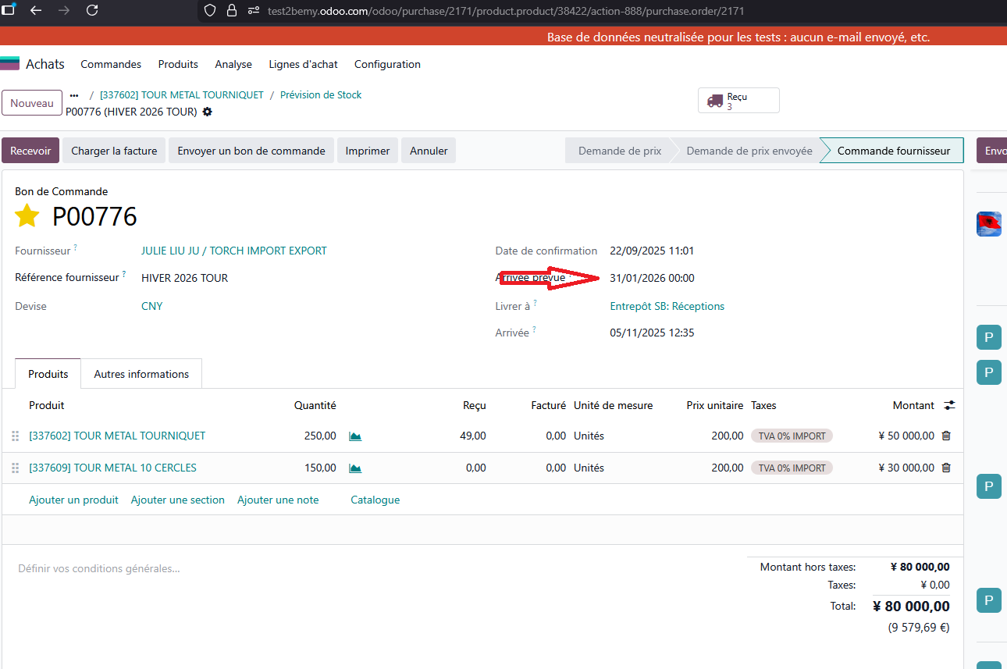
Task: Delete the TOUR METAL TOURNIQUET order line
Action: pyautogui.click(x=946, y=436)
